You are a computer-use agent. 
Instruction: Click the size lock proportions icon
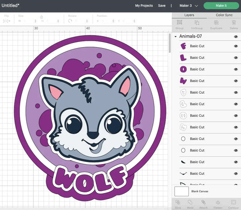click(42, 17)
